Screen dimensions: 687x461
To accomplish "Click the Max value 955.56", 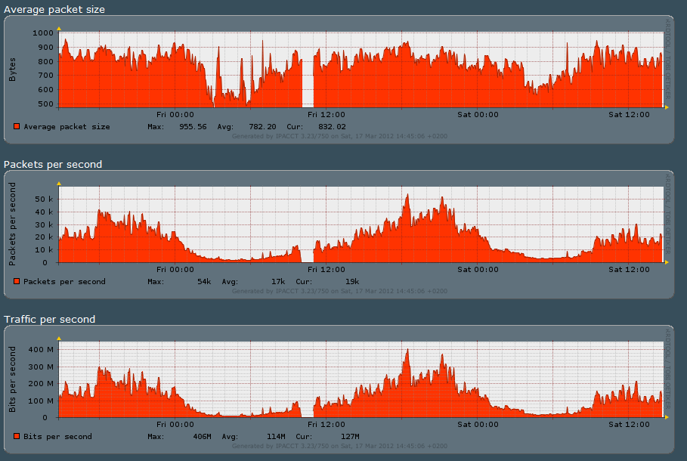I will click(193, 127).
